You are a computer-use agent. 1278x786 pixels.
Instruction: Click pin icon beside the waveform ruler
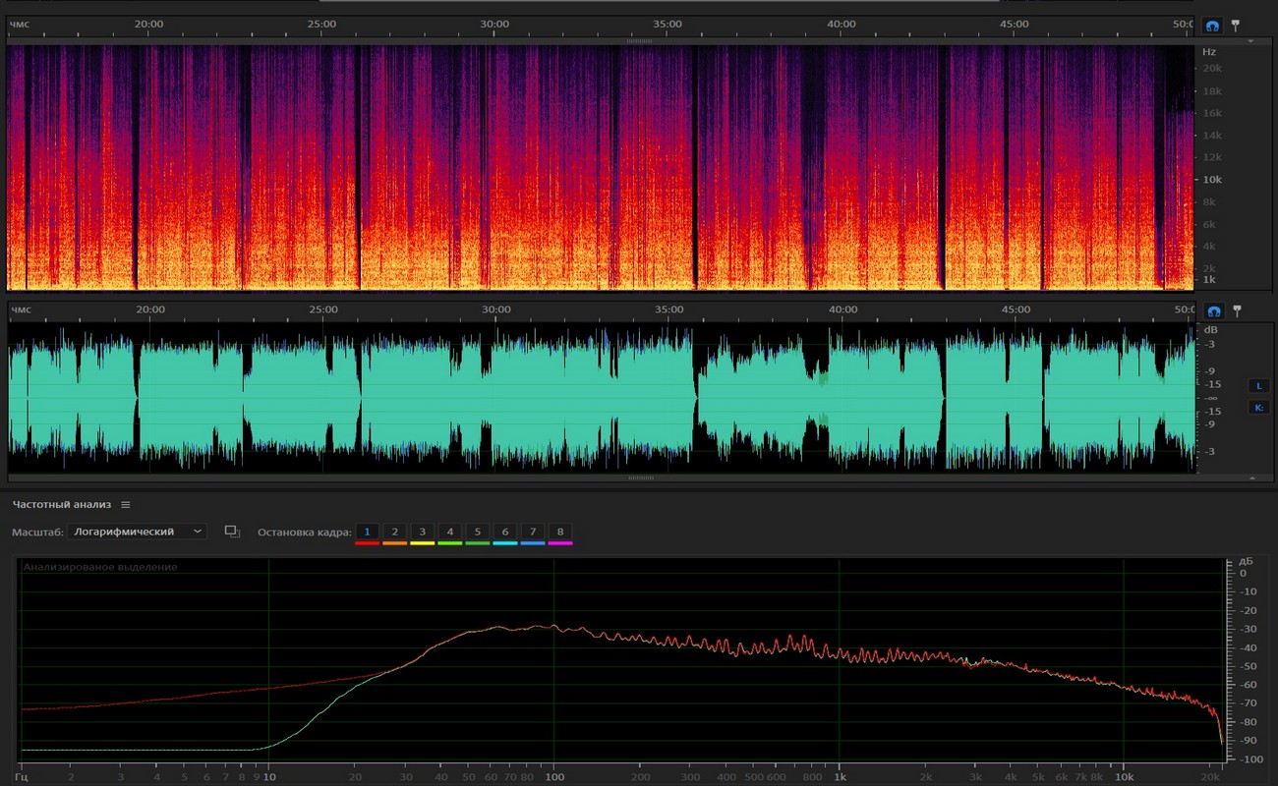click(x=1237, y=310)
